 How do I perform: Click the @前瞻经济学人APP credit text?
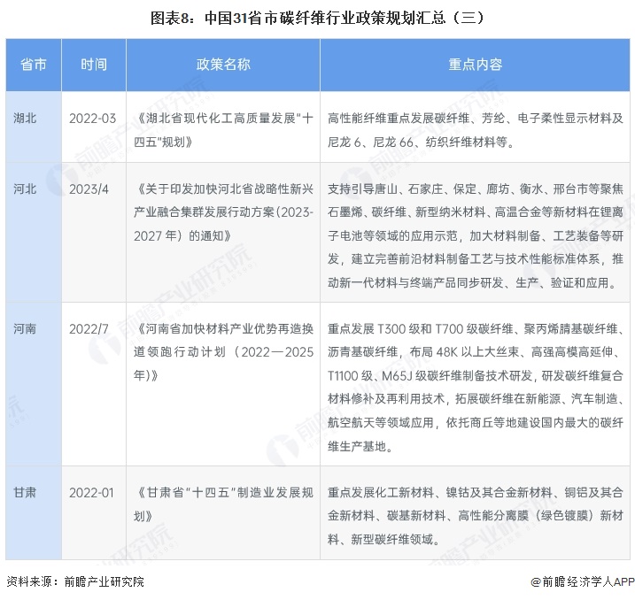(583, 581)
